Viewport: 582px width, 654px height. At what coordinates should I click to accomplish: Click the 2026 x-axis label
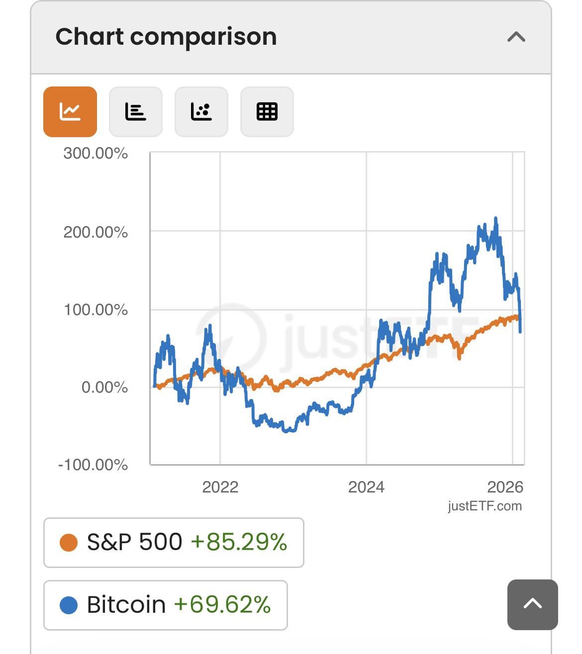click(x=505, y=487)
